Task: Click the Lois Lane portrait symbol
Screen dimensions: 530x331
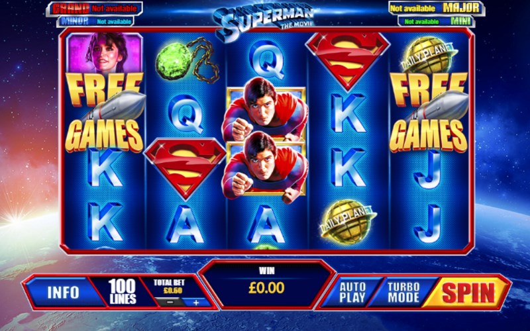Action: point(105,53)
